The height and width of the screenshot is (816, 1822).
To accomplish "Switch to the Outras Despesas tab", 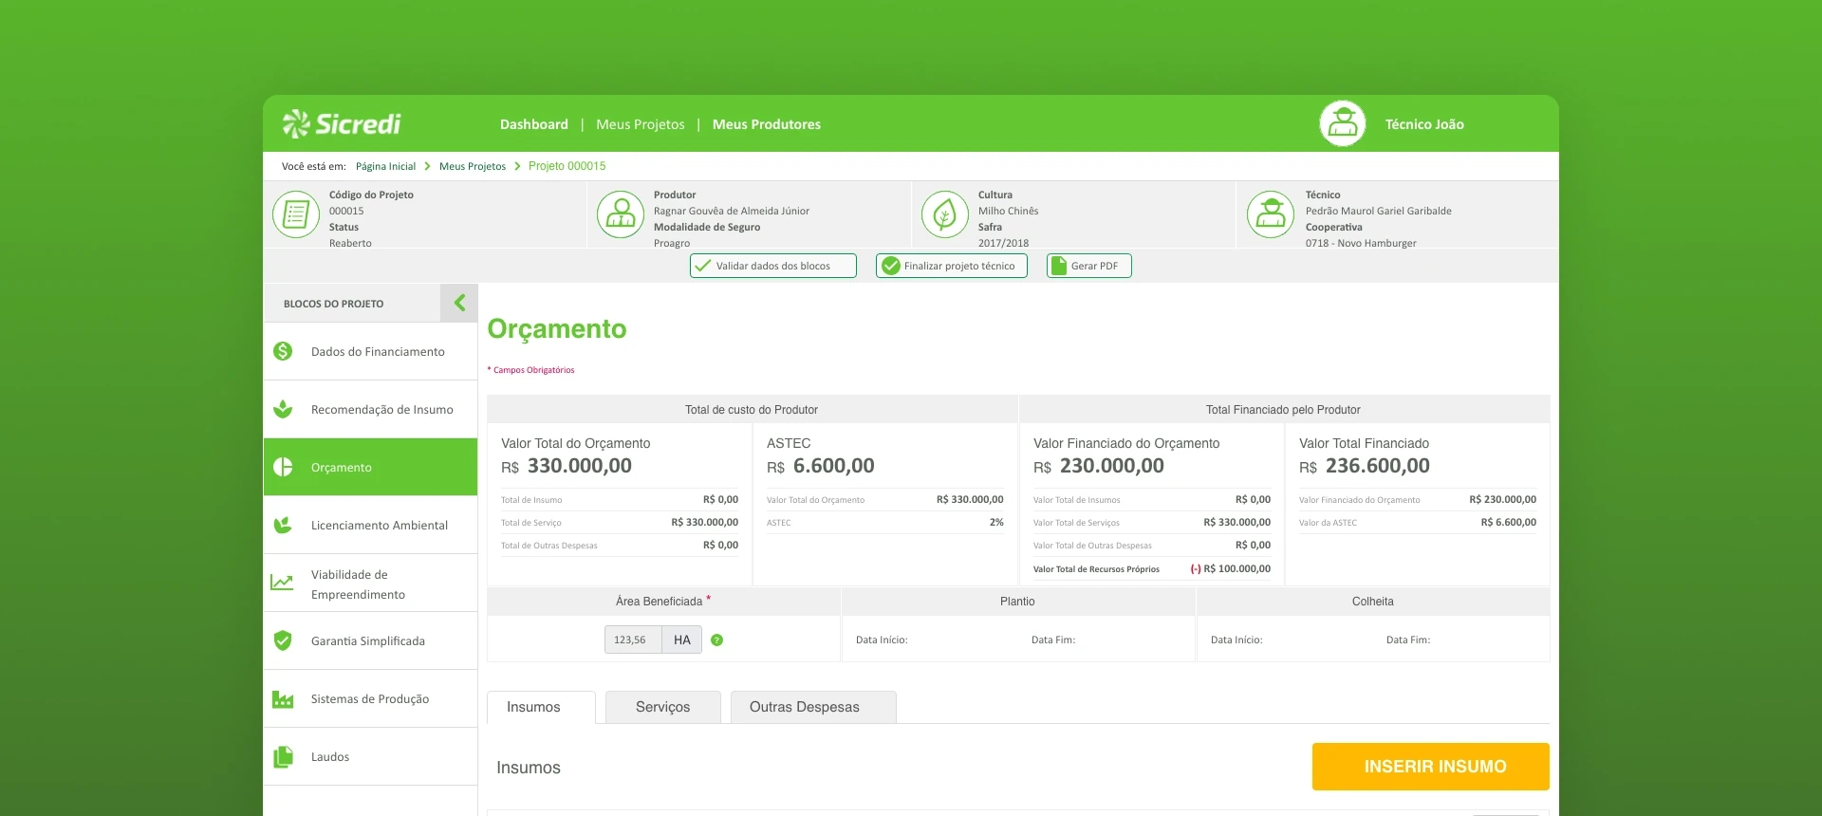I will [813, 707].
